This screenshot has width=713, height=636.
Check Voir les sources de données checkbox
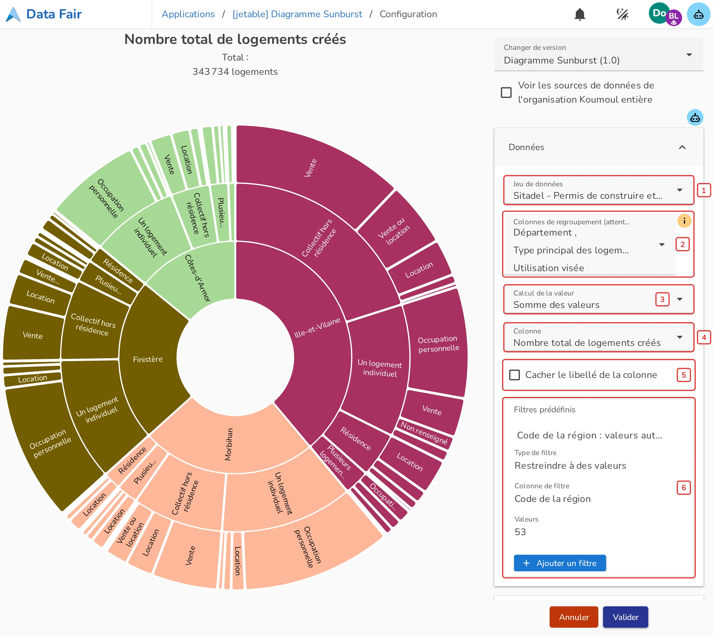506,93
